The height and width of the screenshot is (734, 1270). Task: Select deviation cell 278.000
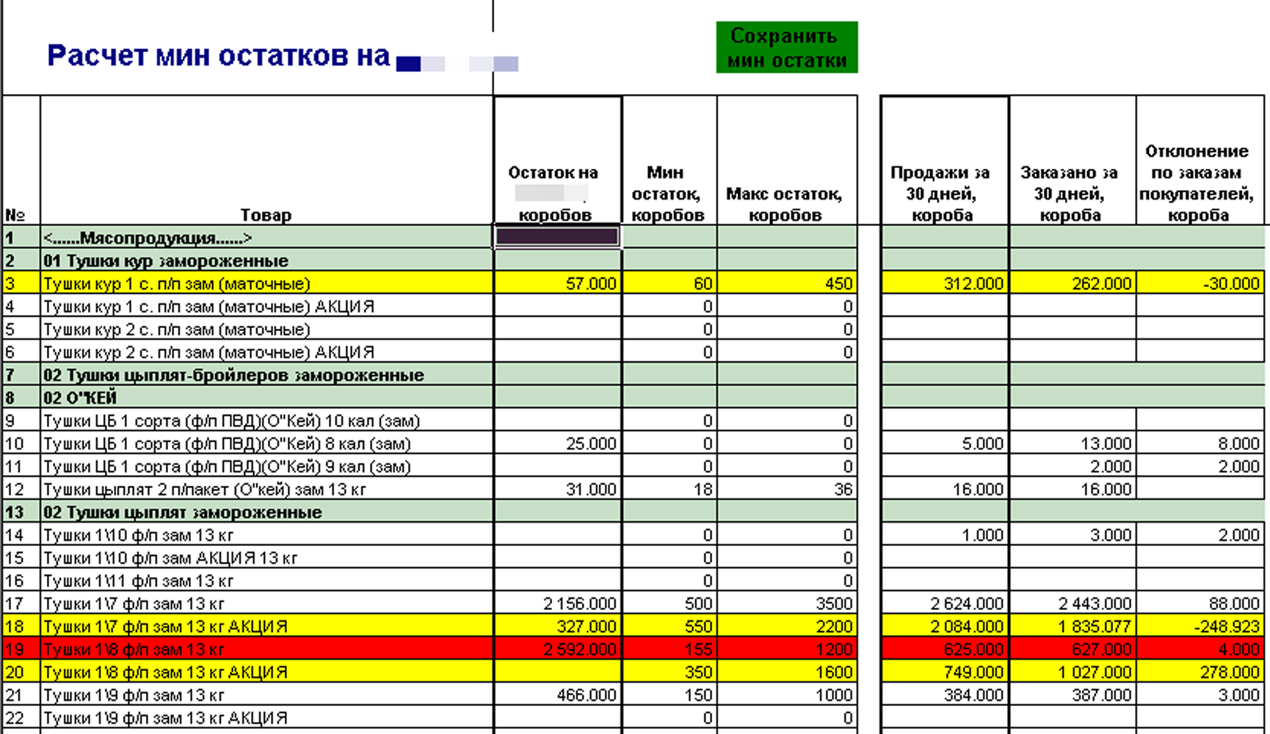coord(1200,672)
